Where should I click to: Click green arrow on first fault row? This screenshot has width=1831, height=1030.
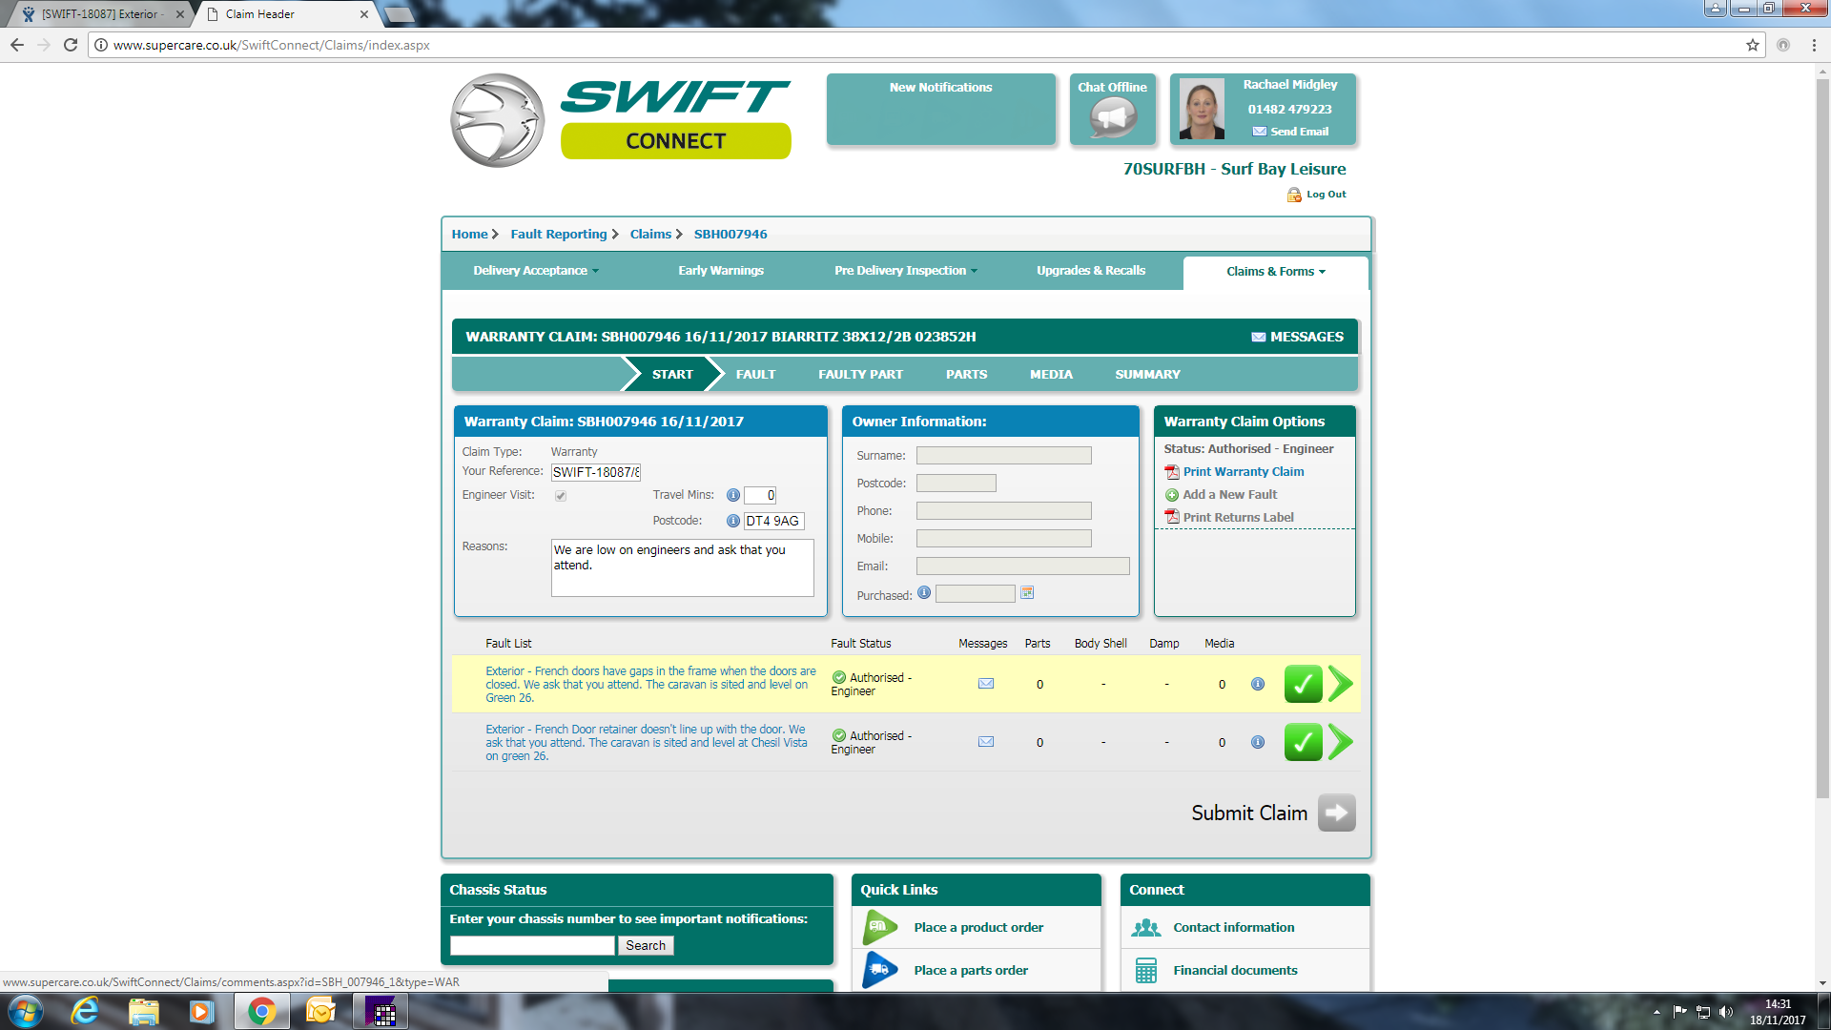[1340, 684]
